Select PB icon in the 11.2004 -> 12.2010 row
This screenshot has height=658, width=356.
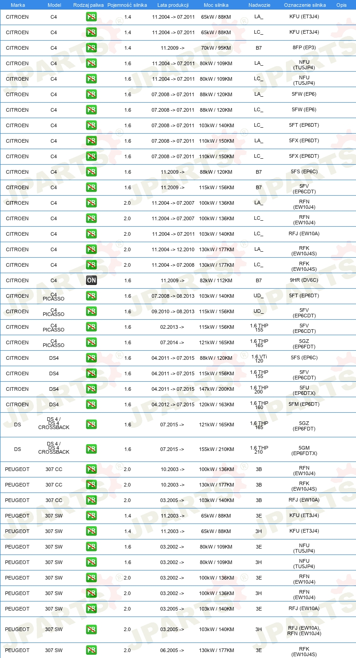(91, 249)
